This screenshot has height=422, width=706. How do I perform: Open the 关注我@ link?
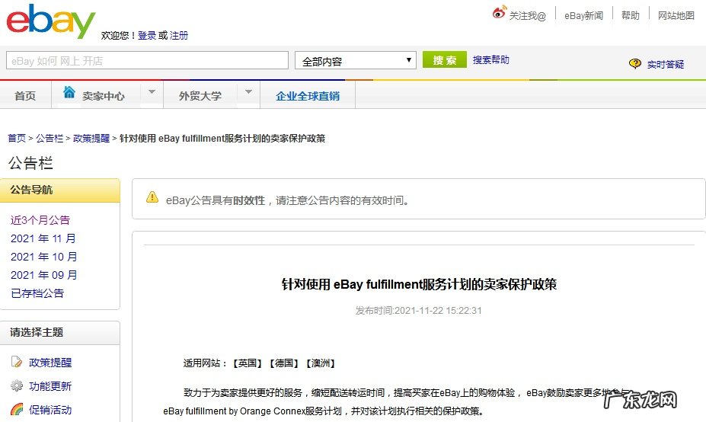click(x=527, y=16)
